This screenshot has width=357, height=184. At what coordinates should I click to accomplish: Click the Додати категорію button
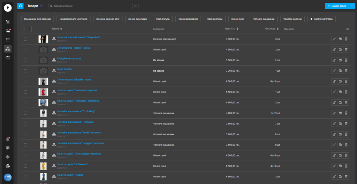(321, 19)
